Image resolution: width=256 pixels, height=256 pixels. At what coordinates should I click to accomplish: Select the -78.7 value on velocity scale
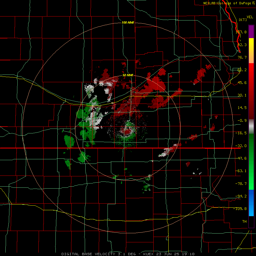pyautogui.click(x=241, y=184)
